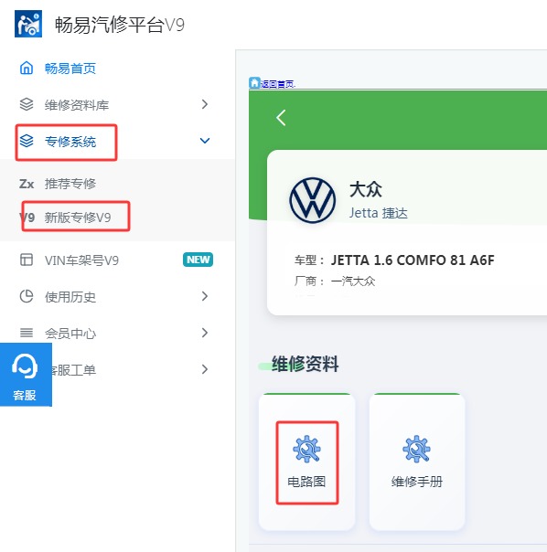
Task: Click the NEW badge on VIN车架号V9
Action: point(198,260)
